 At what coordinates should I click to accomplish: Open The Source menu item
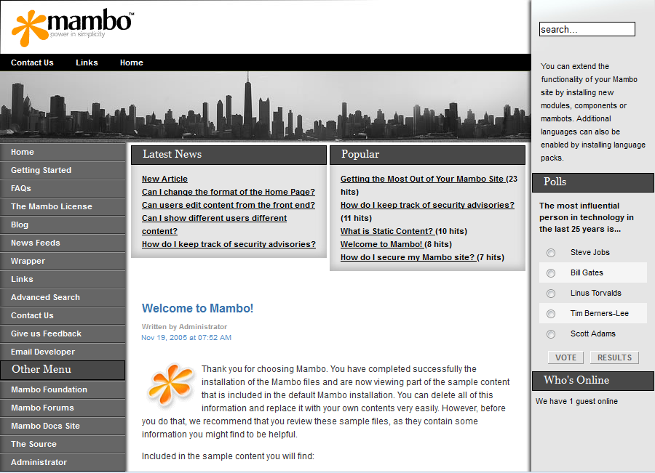(x=63, y=444)
